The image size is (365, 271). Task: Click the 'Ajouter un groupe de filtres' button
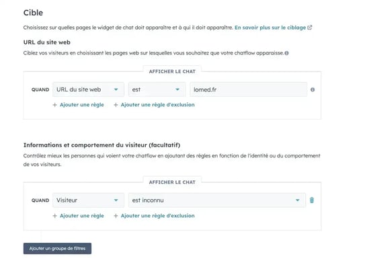tap(57, 248)
